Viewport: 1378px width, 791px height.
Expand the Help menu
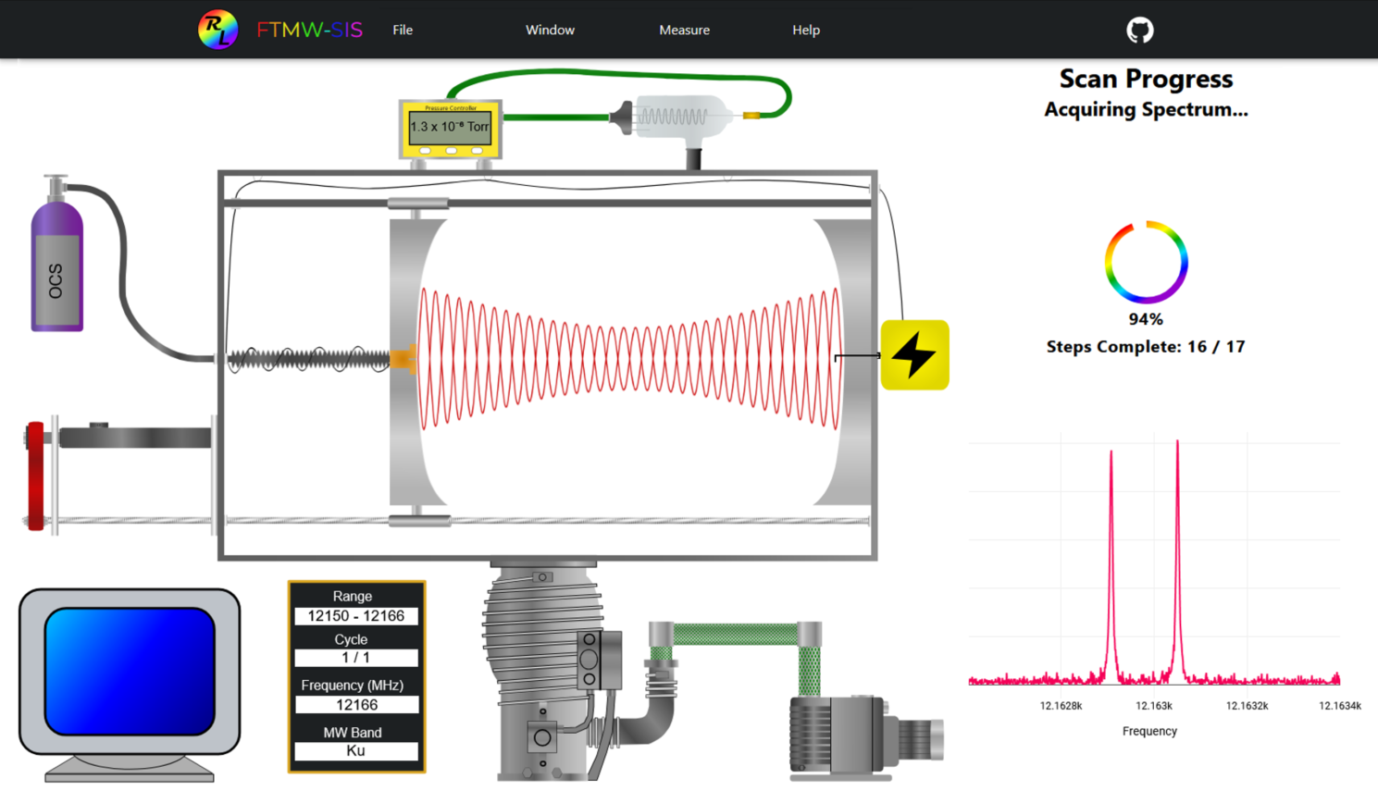[x=805, y=30]
